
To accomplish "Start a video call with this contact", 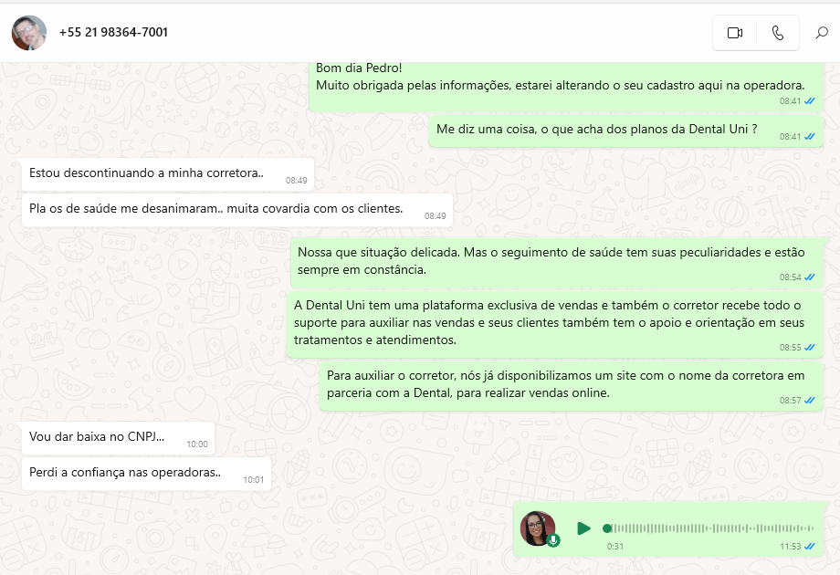I will [x=734, y=33].
